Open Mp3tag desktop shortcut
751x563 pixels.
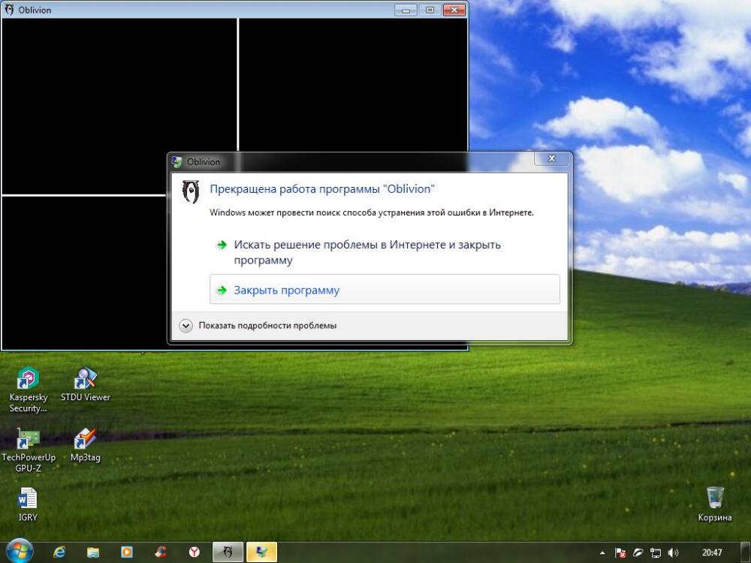point(86,444)
